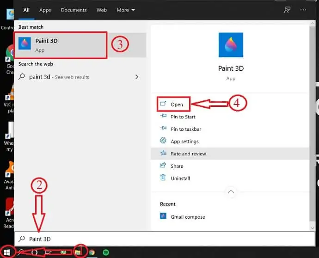The height and width of the screenshot is (258, 319).
Task: Click the taskbar search magnifier icon
Action: tap(21, 252)
